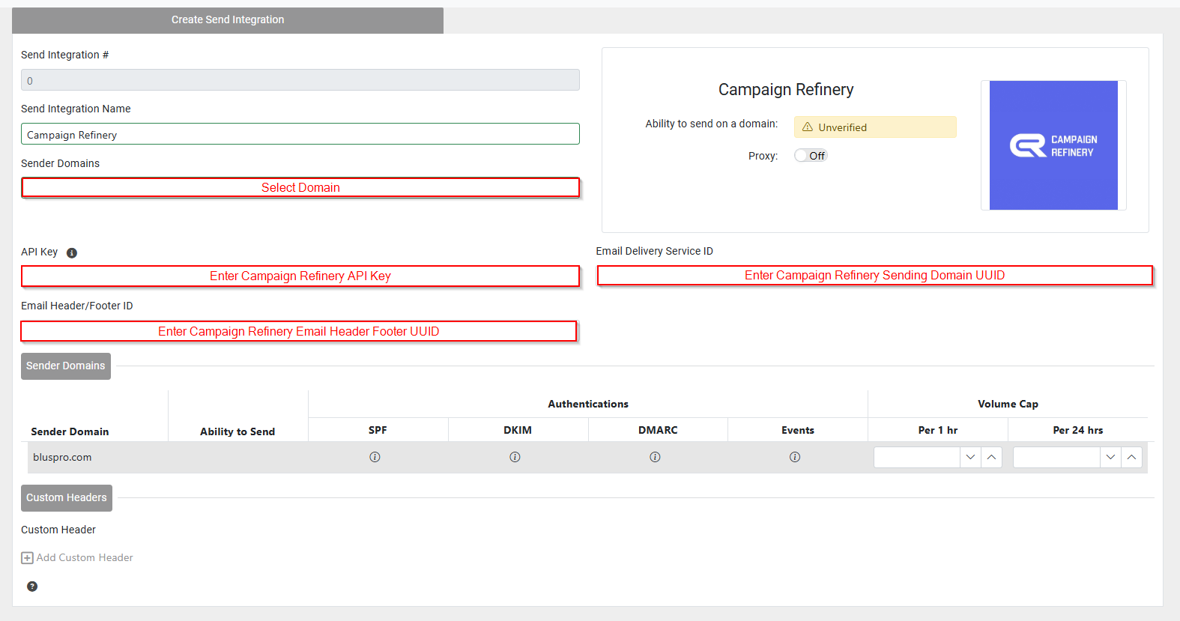Select the Create Send Integration tab
The width and height of the screenshot is (1180, 621).
point(228,20)
